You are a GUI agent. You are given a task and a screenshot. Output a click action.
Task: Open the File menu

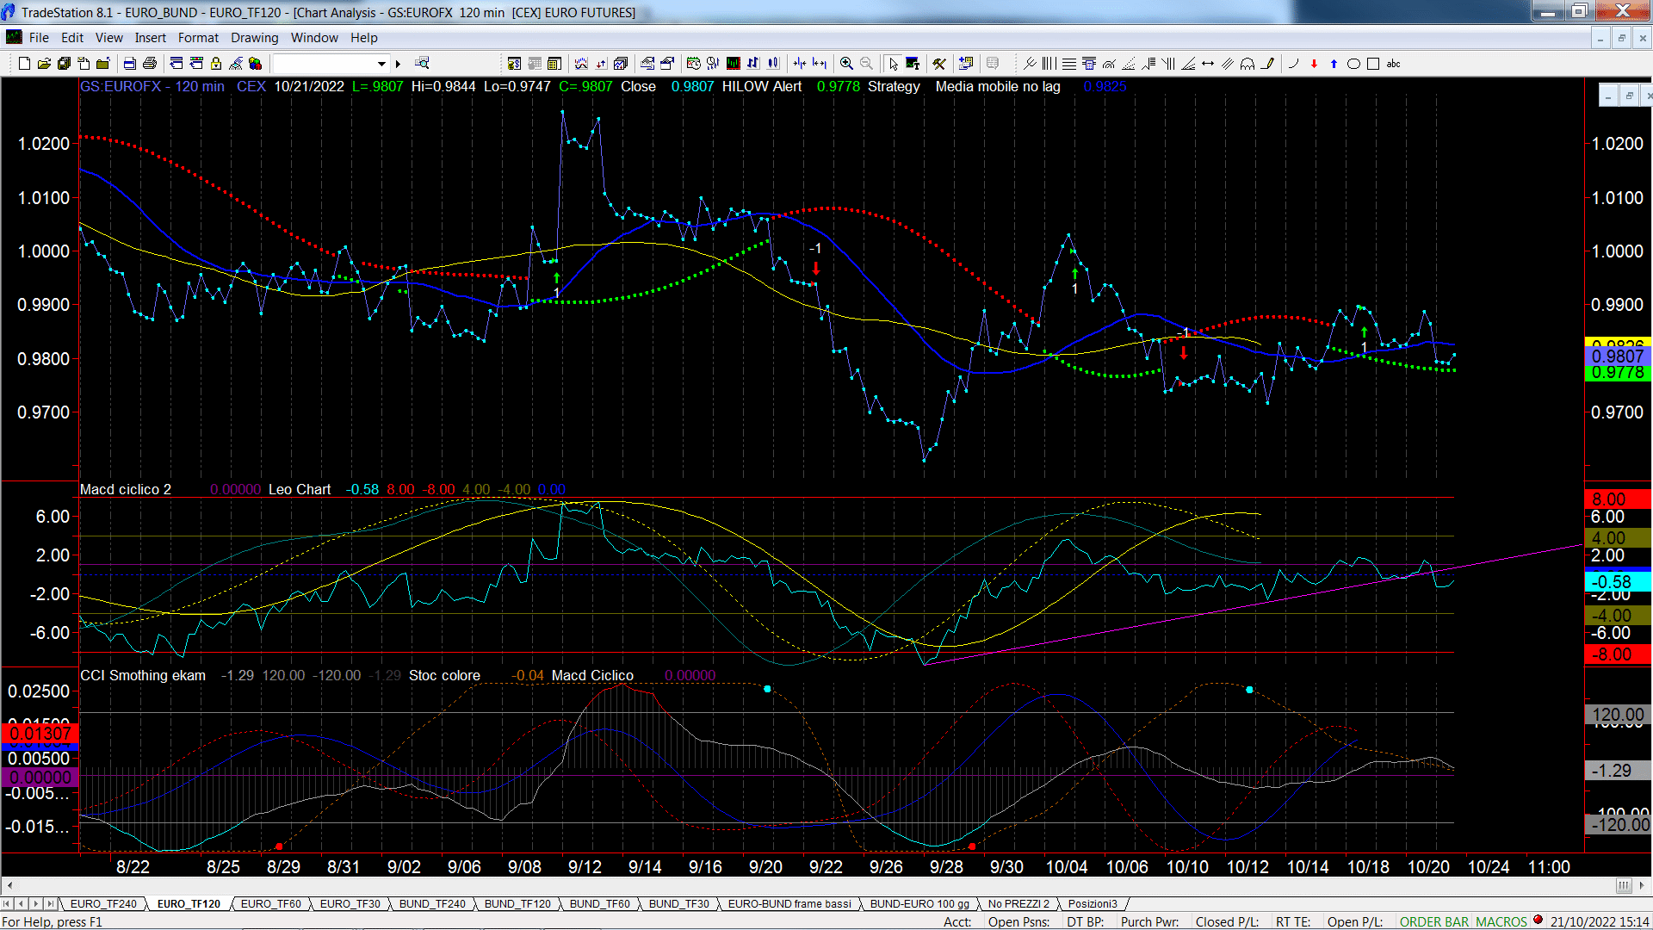39,37
